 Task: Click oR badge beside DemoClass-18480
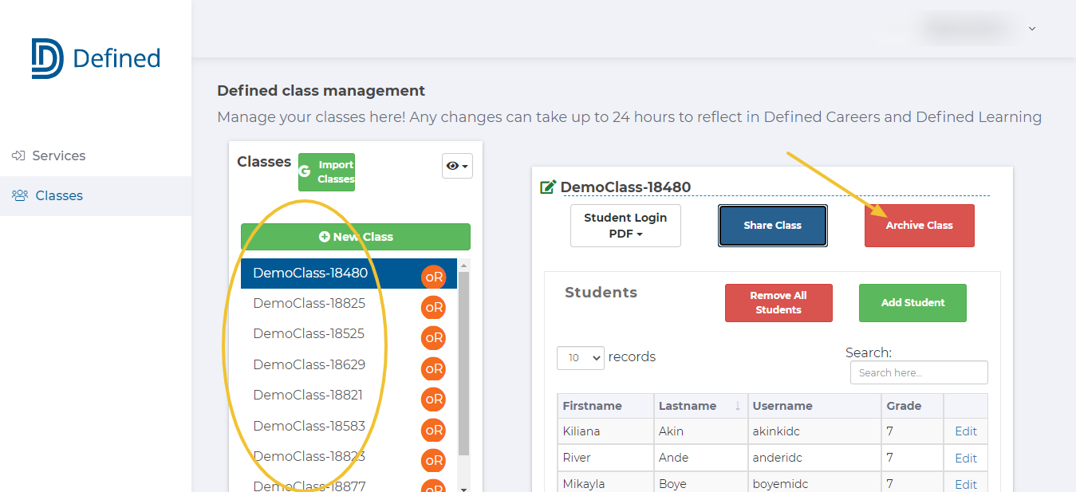coord(434,277)
